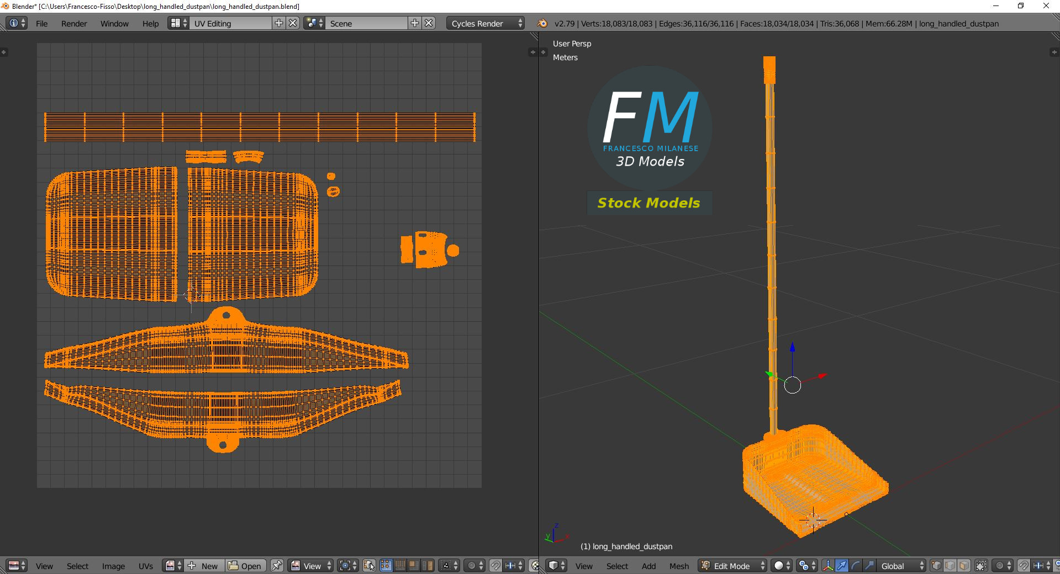Pin the image in UV editor
1060x574 pixels.
(277, 566)
